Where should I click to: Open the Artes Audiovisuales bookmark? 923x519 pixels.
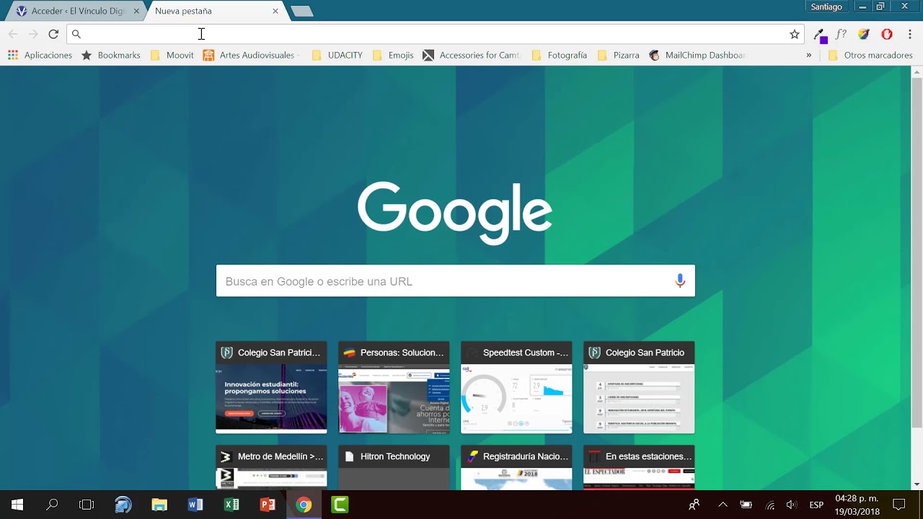pyautogui.click(x=249, y=55)
